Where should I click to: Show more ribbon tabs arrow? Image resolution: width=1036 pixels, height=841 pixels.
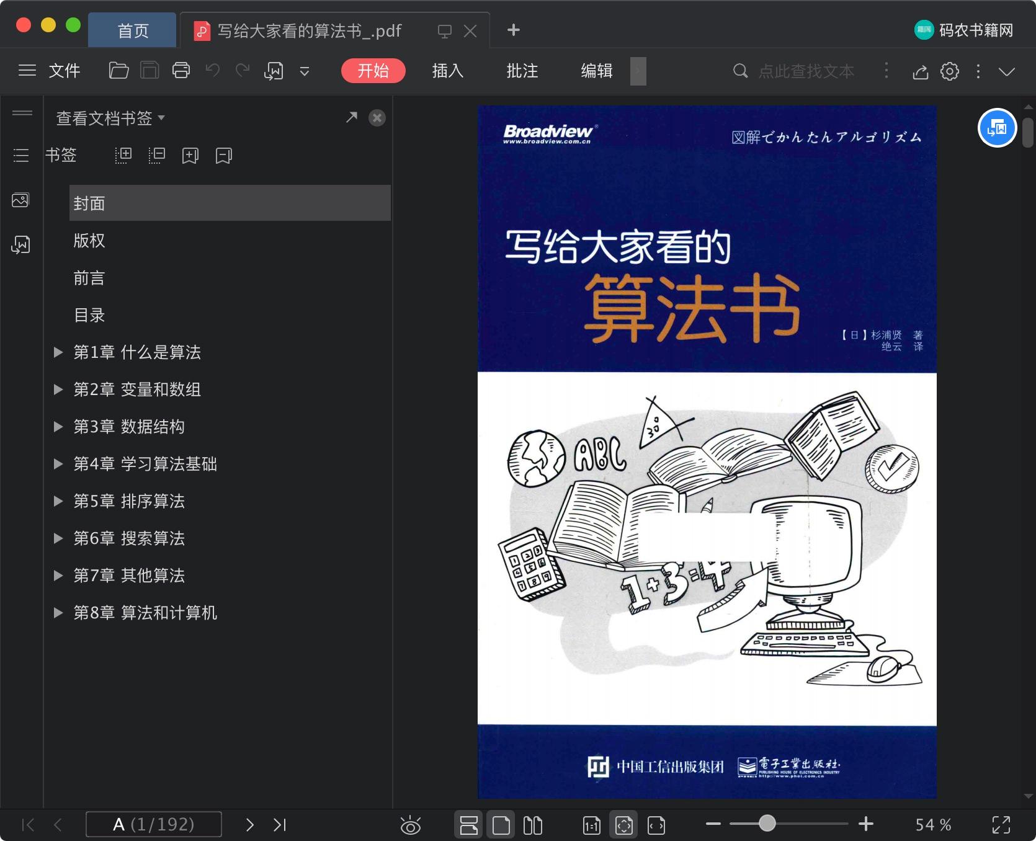click(x=638, y=71)
